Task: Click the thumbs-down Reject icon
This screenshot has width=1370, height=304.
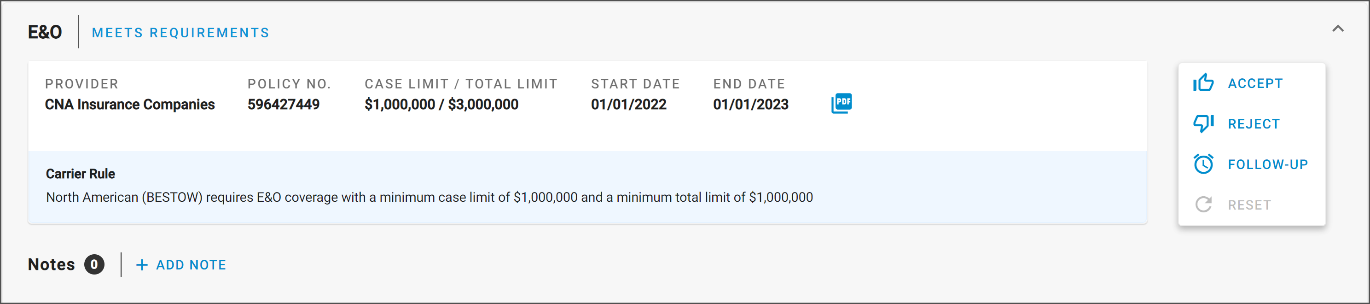Action: click(x=1203, y=123)
